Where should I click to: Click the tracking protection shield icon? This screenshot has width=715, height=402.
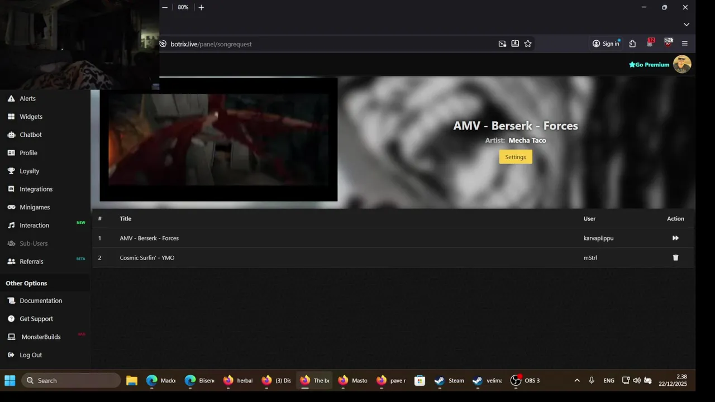tap(163, 44)
